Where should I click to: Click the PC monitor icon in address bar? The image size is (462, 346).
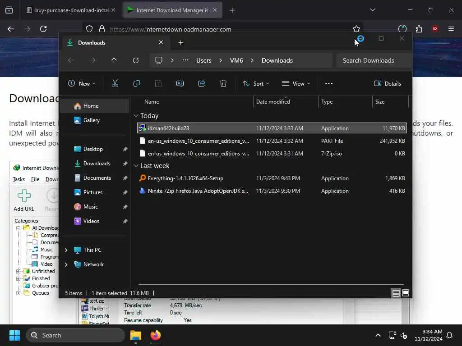[159, 60]
